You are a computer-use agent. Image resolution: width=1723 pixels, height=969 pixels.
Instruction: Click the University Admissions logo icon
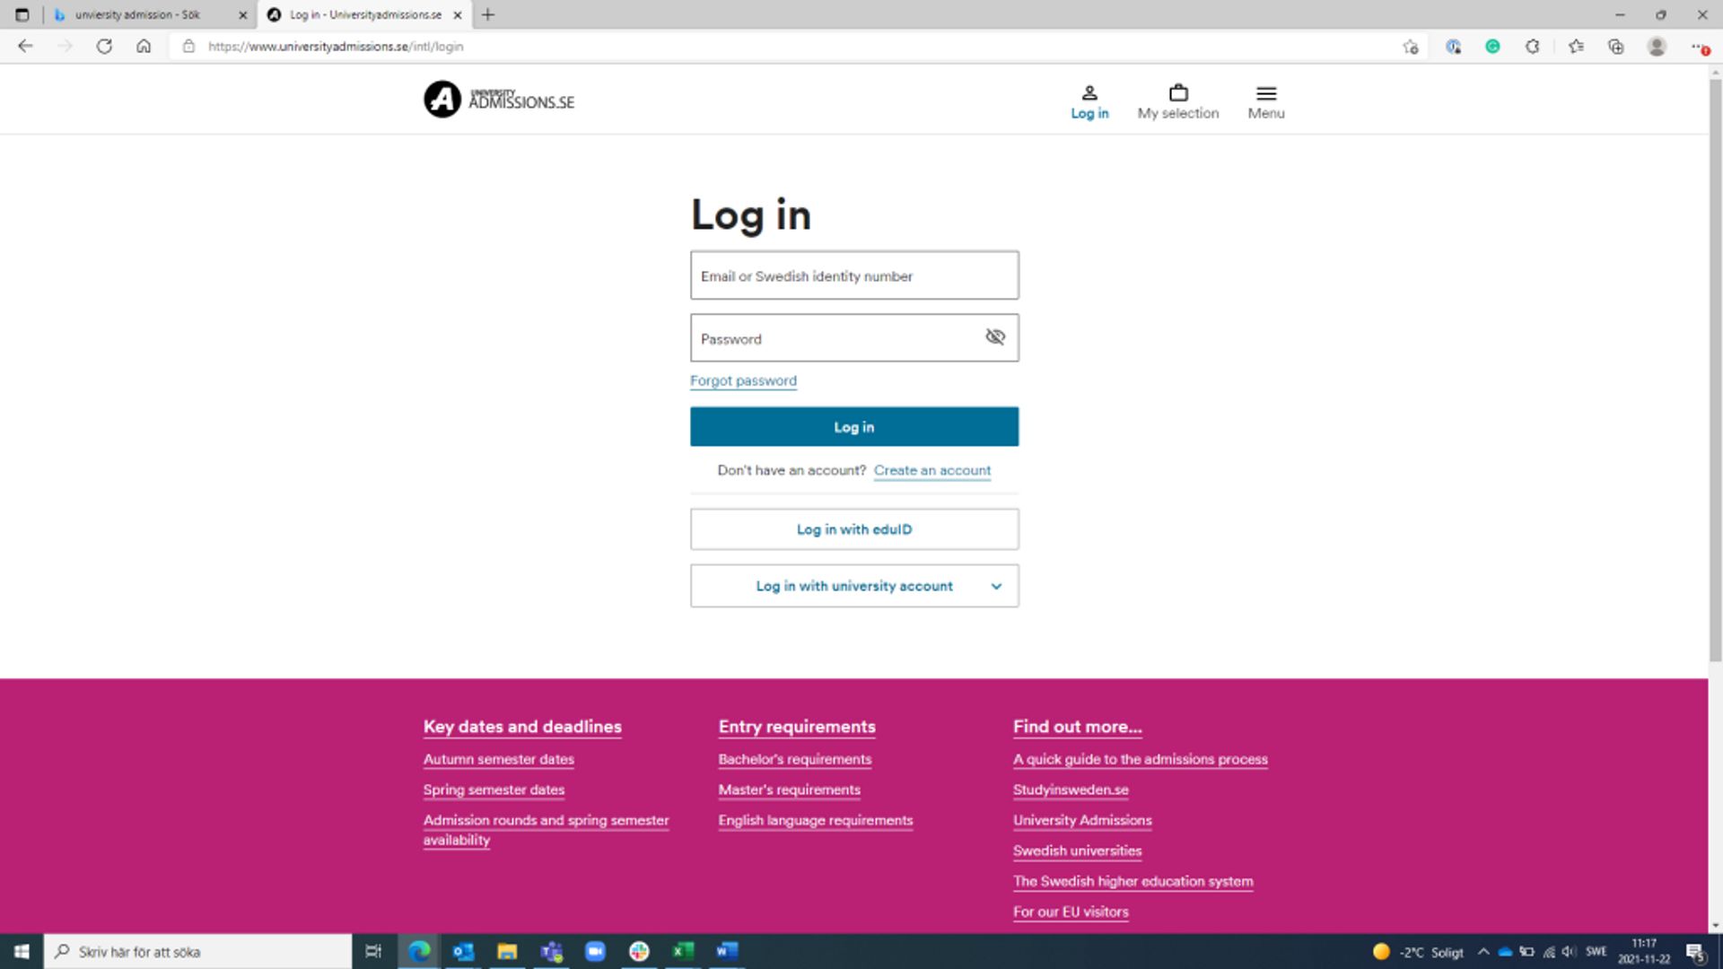(442, 100)
